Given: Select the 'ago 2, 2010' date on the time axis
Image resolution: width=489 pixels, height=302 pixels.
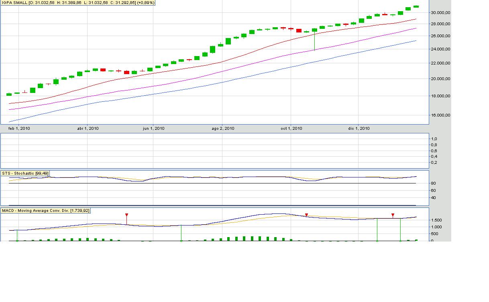Looking at the screenshot, I should pos(223,129).
